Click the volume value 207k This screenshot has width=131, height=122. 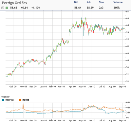[x=117, y=8]
